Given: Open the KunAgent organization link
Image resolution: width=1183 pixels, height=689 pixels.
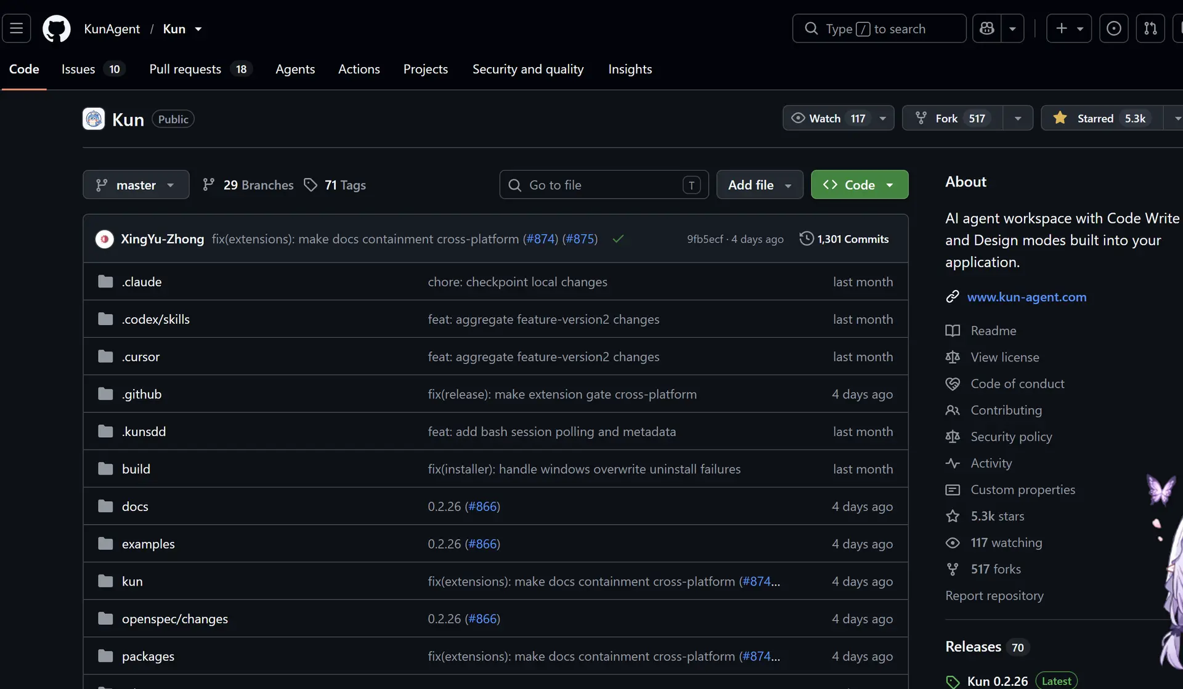Looking at the screenshot, I should 112,29.
